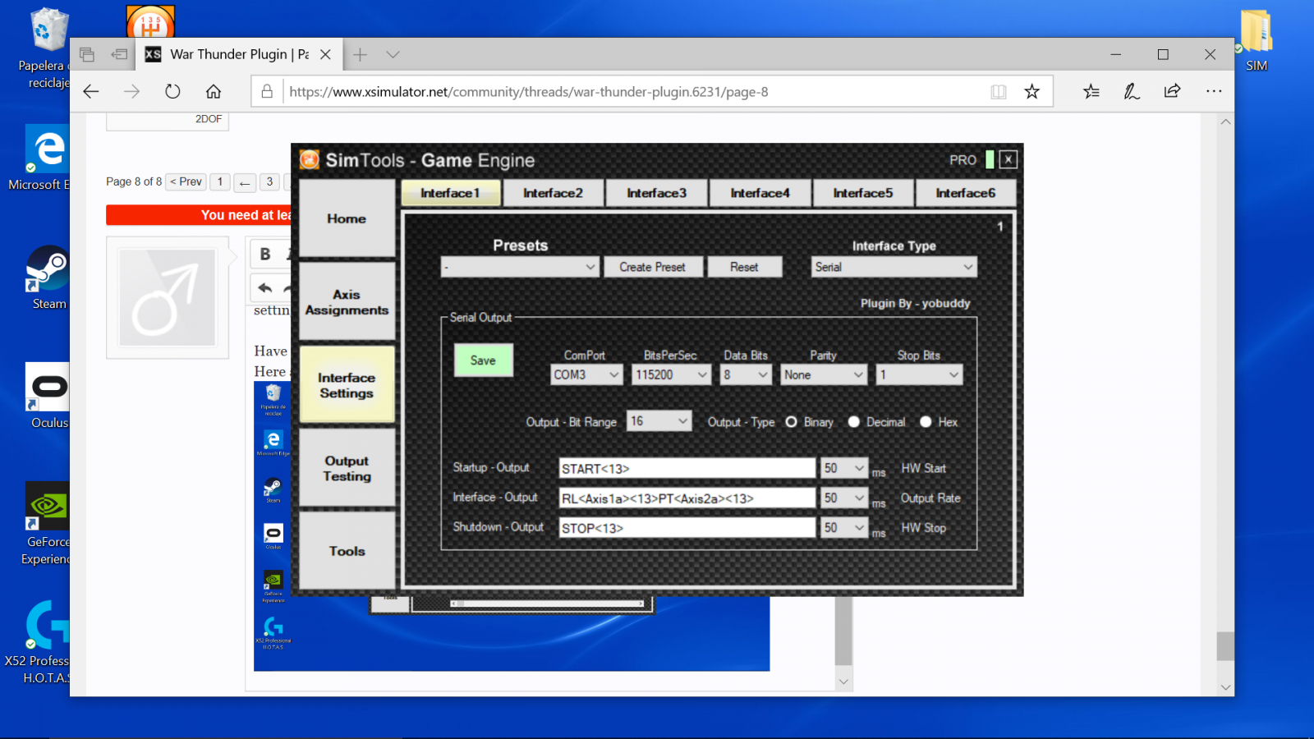Go to the browser home page
Viewport: 1314px width, 739px height.
(214, 92)
